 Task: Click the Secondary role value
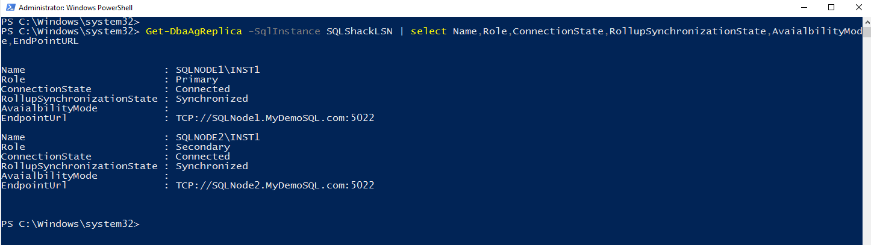202,147
